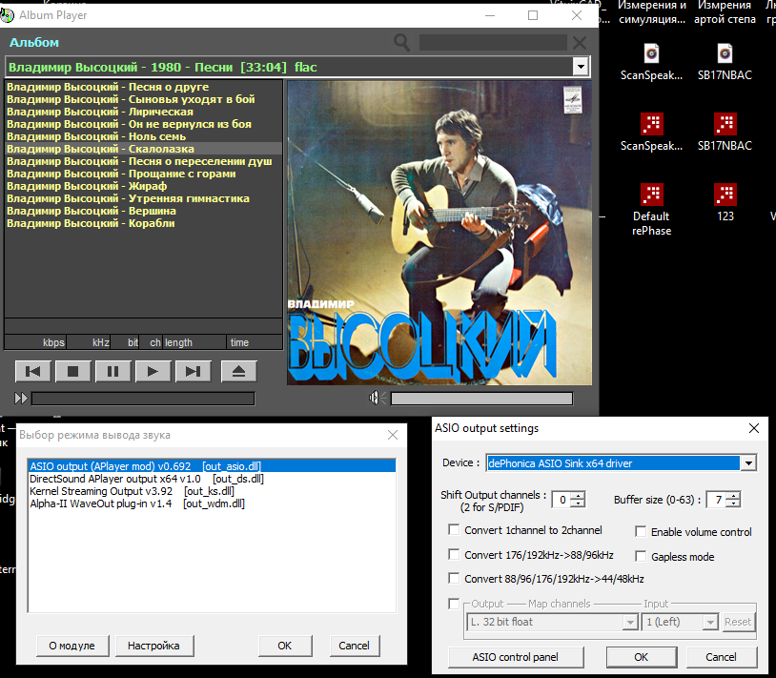This screenshot has width=776, height=678.
Task: Start playback with the Play button
Action: 153,371
